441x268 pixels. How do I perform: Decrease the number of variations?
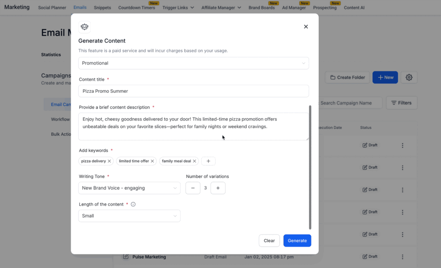[193, 188]
